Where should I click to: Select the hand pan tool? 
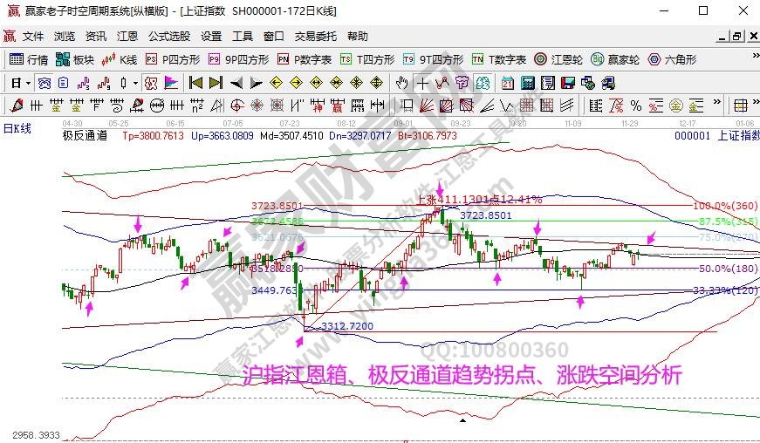point(401,83)
